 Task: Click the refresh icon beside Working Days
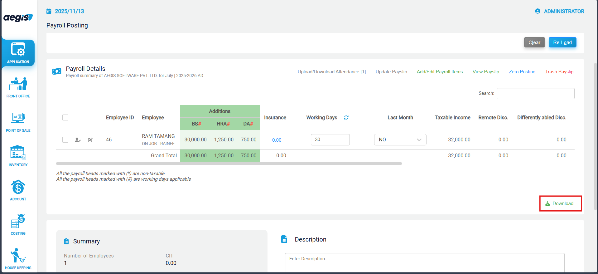[x=346, y=118]
